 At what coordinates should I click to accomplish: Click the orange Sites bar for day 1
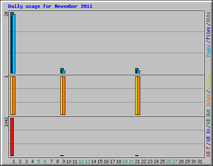pyautogui.click(x=14, y=95)
